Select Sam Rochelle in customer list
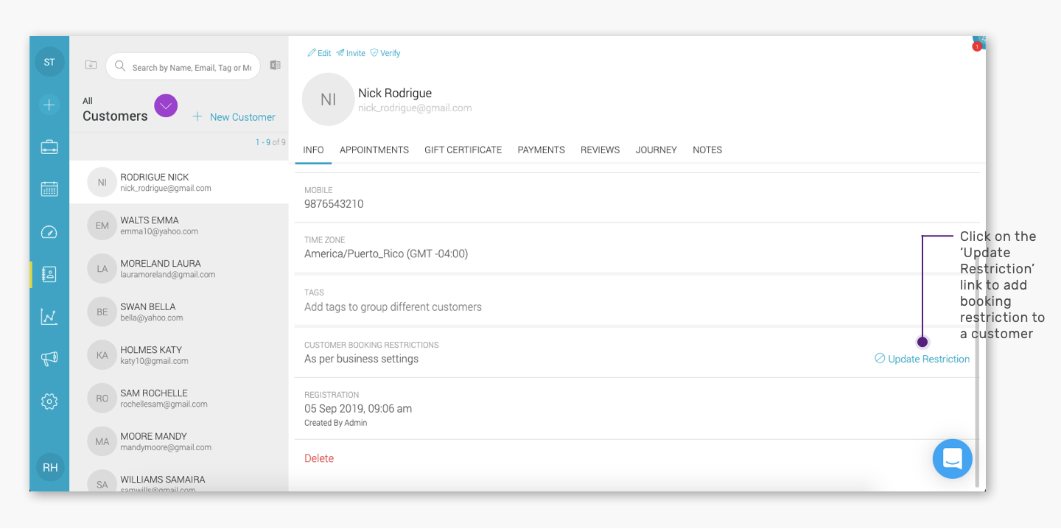This screenshot has height=529, width=1061. click(179, 398)
